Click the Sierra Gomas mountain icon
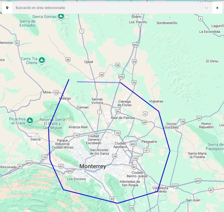224x212 pixels. click(x=61, y=17)
